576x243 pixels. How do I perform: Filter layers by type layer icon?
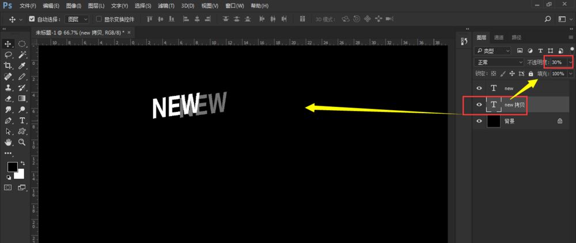tap(540, 51)
